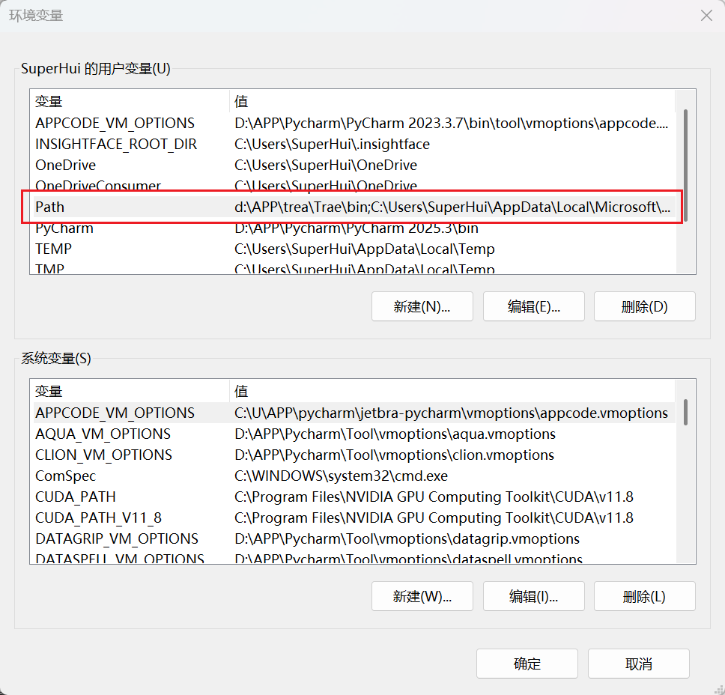Select CUDA_PATH_V11_8 system variable

click(355, 518)
